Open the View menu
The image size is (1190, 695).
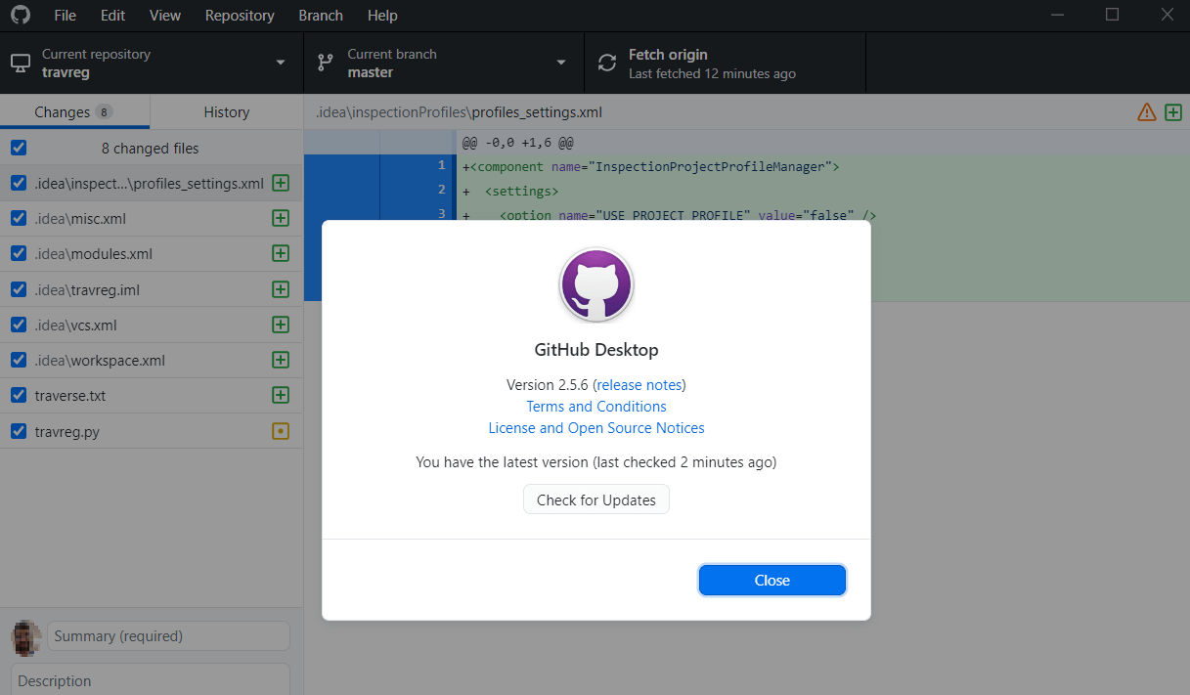click(165, 16)
